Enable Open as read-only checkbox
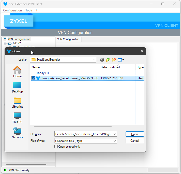181x174 pixels. pos(56,147)
